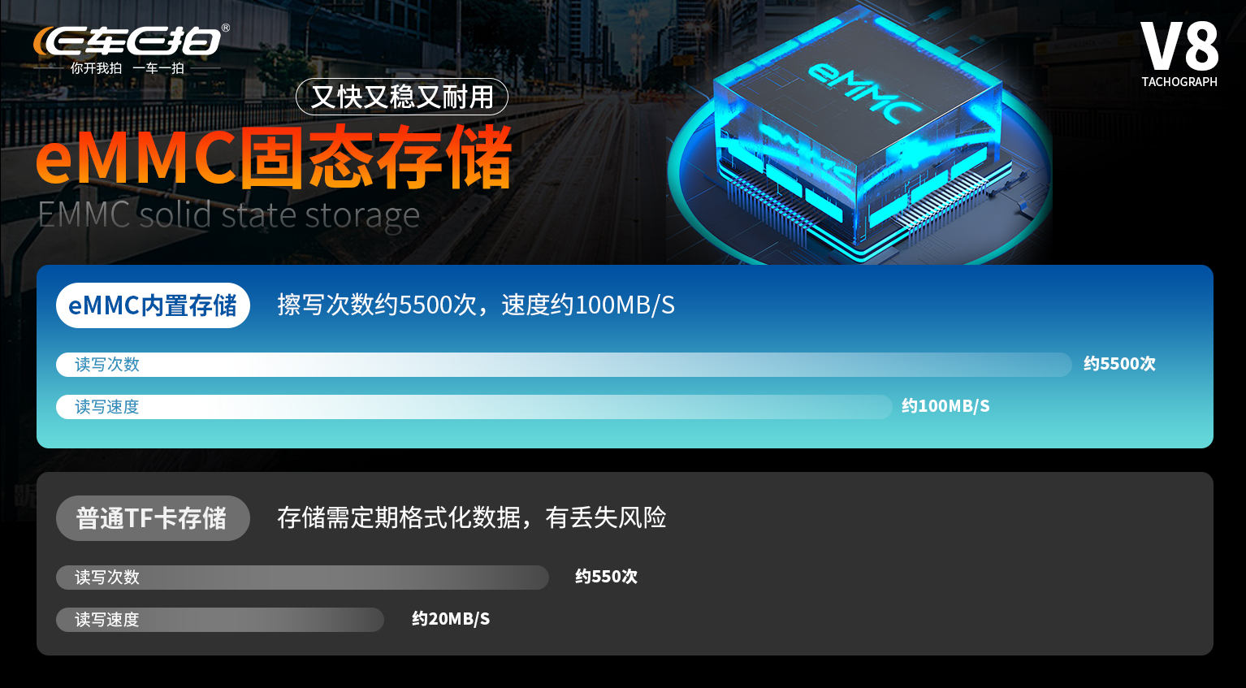
Task: Click the 约20MB/S value label
Action: (451, 619)
